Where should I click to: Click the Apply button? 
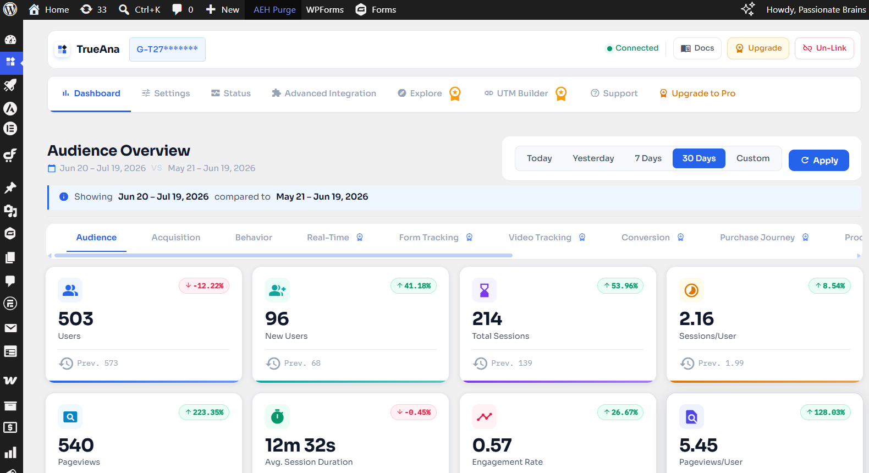[x=819, y=161]
